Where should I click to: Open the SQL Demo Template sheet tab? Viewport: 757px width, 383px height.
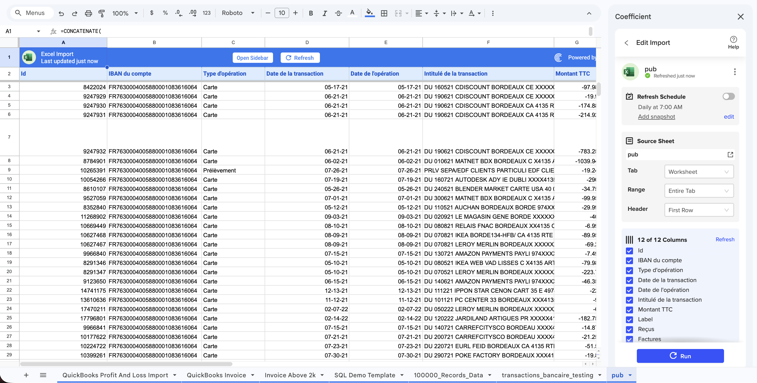364,375
